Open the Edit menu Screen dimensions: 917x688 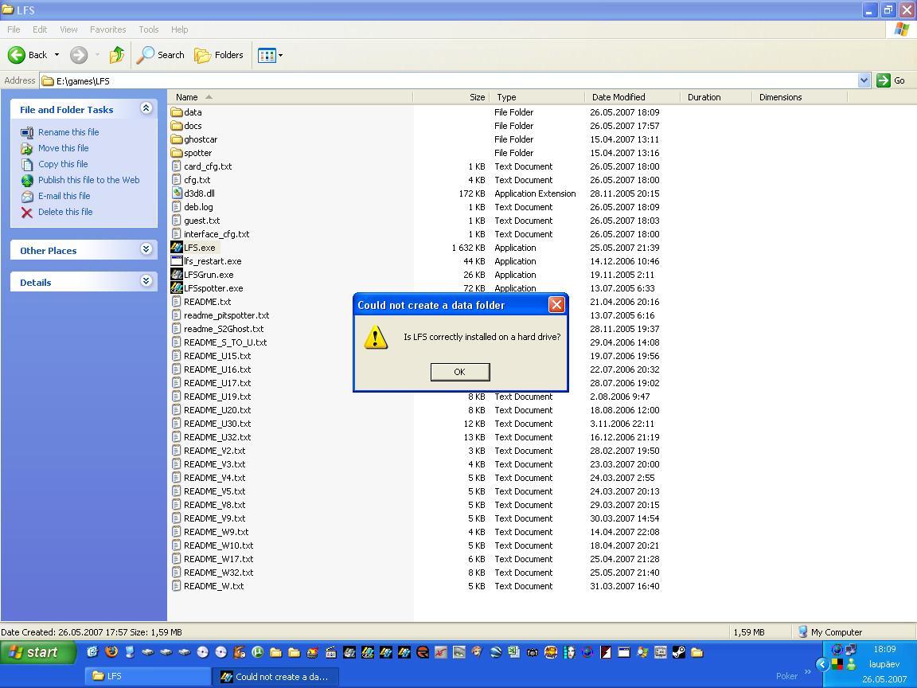(40, 29)
